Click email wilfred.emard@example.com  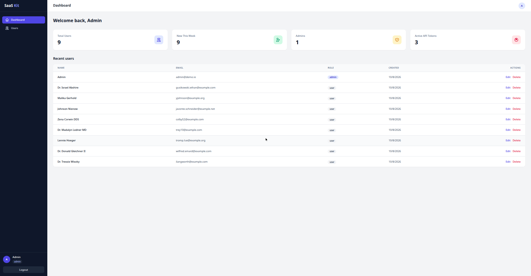pyautogui.click(x=193, y=151)
